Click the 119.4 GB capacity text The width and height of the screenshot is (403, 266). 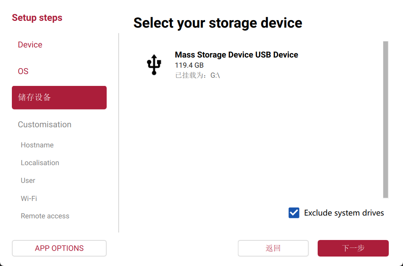[x=189, y=65]
